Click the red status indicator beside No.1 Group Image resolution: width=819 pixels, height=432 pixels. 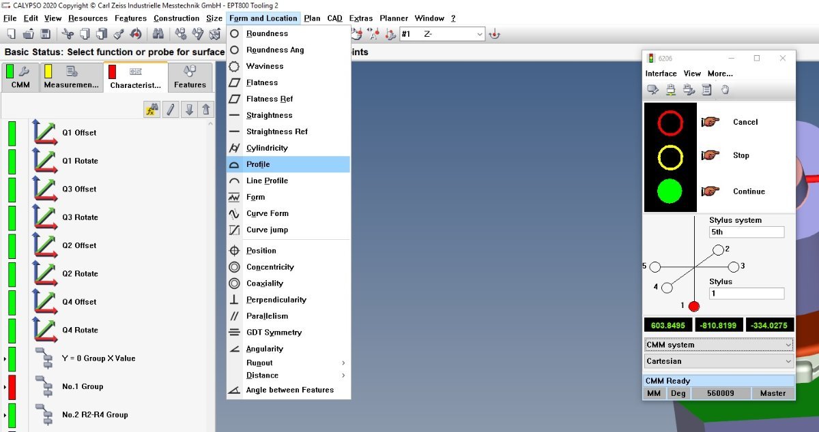point(11,387)
